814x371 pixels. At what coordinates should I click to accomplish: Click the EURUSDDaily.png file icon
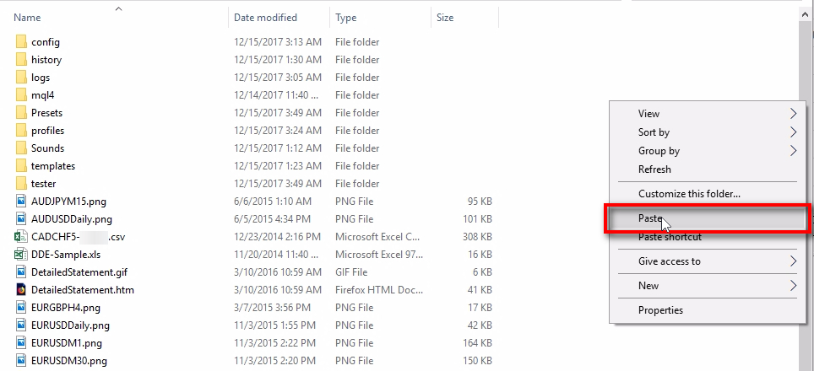[21, 325]
